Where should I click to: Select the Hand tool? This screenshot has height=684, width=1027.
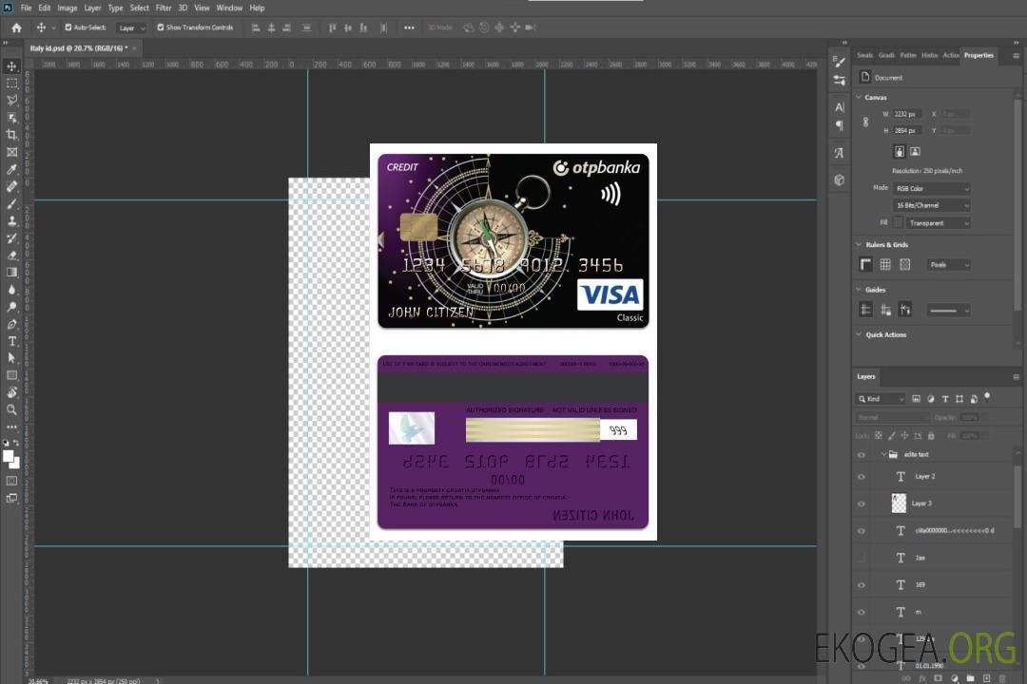point(11,392)
